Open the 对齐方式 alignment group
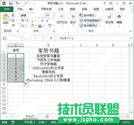The image size is (134, 125). pos(62,20)
